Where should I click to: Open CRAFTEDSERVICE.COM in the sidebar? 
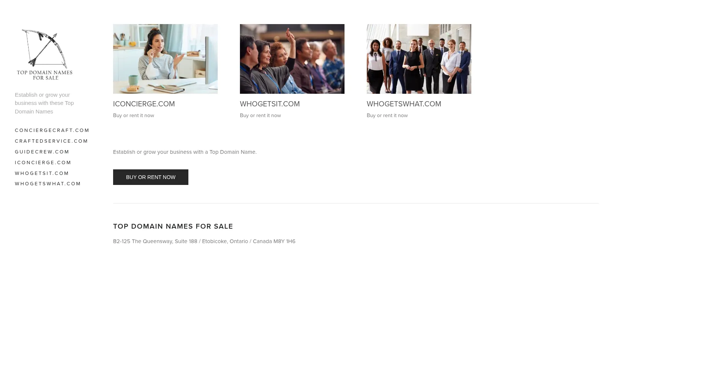click(x=51, y=141)
